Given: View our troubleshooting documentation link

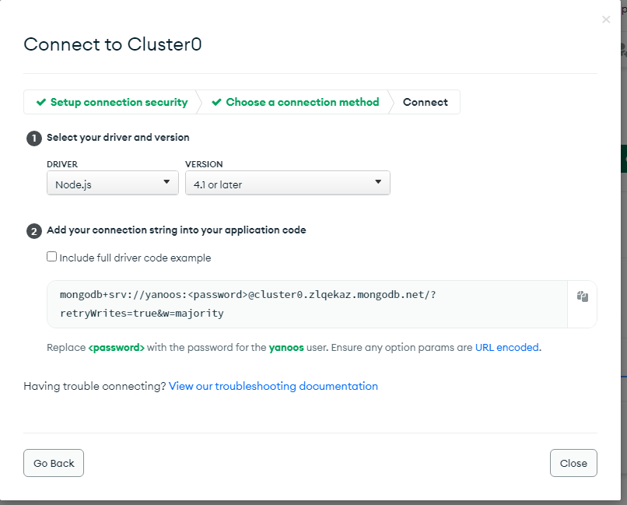Looking at the screenshot, I should click(273, 386).
